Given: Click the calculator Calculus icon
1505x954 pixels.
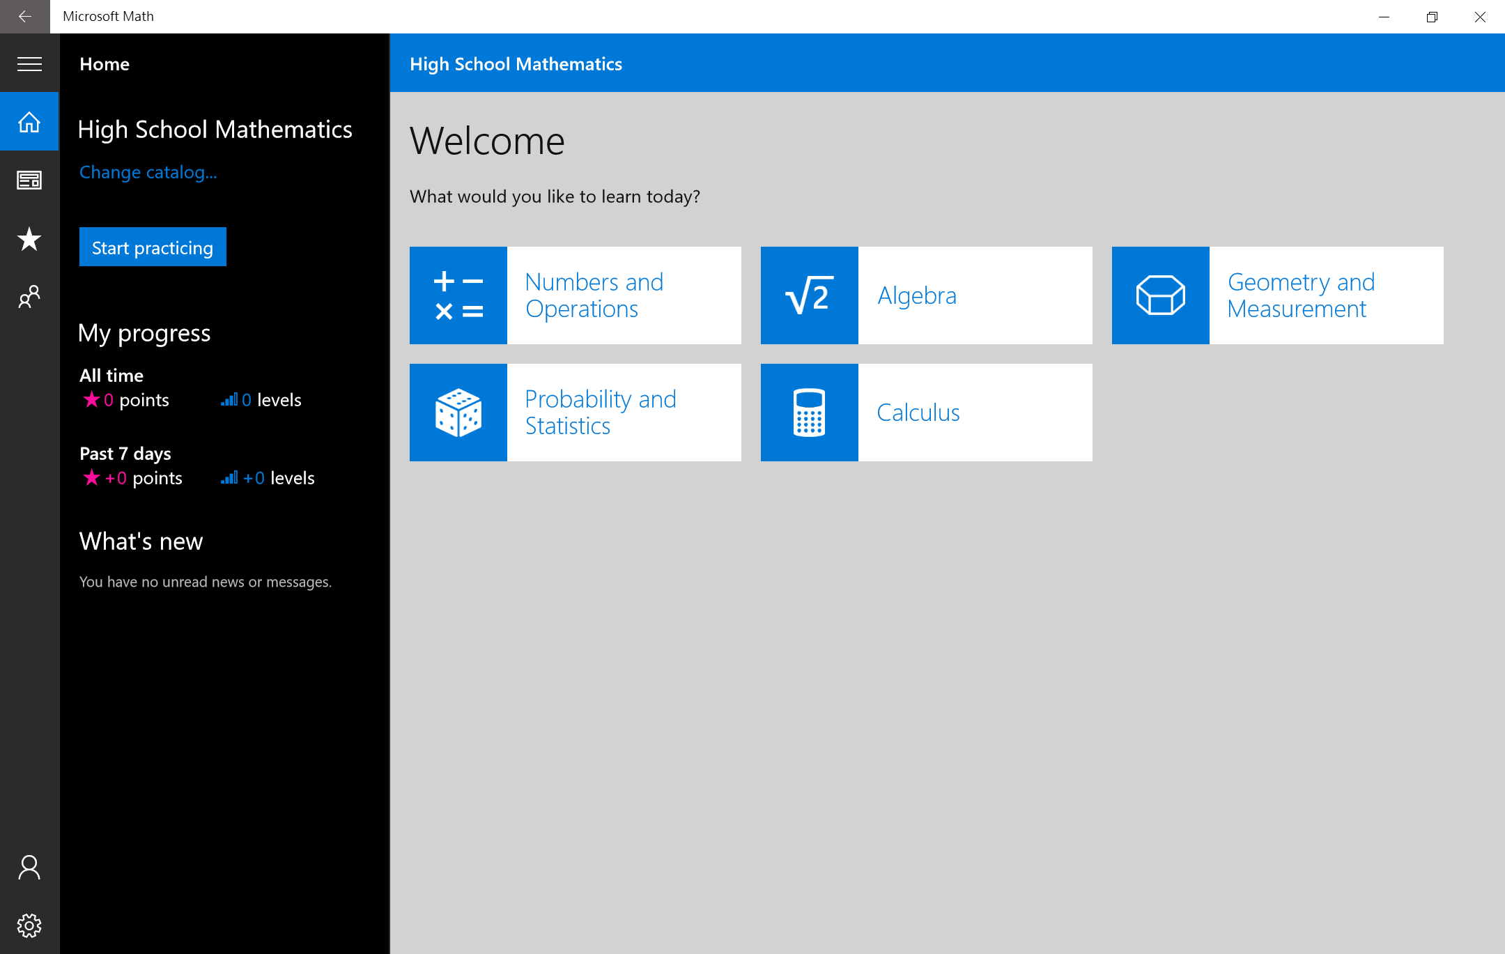Looking at the screenshot, I should 809,413.
